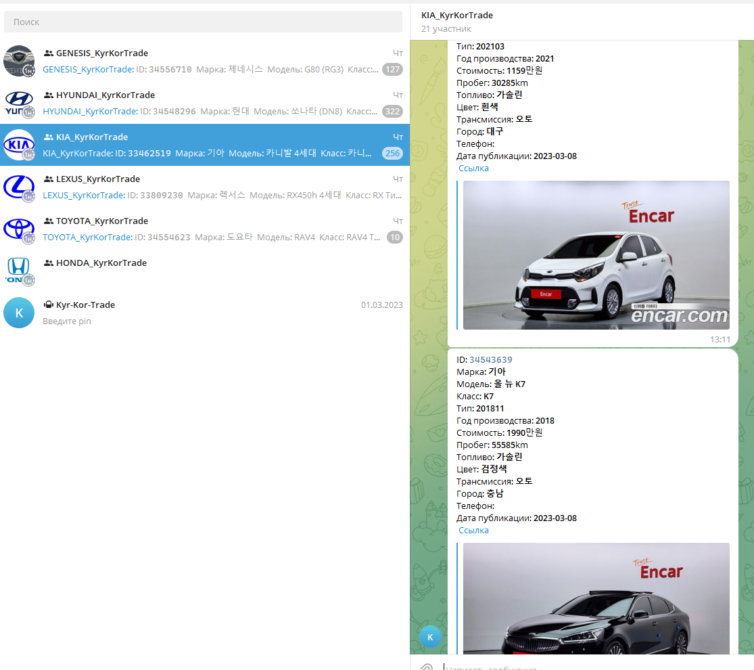Click the TOYOTA chat preview with ID 34554623
Screen dimensions: 754x670
212,237
